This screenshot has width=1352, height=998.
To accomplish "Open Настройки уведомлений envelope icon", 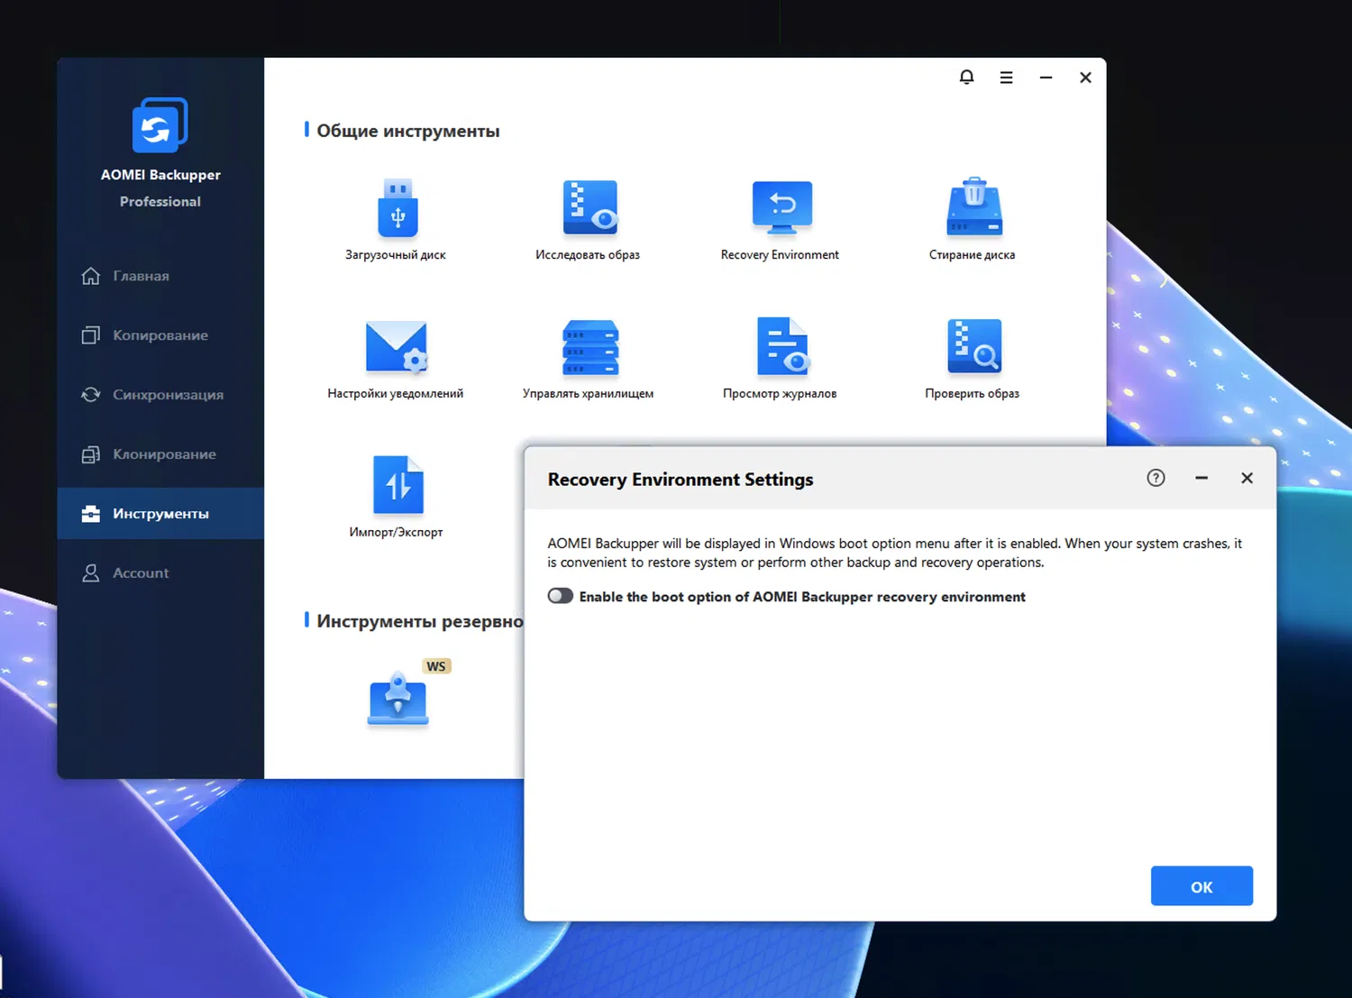I will (x=397, y=347).
